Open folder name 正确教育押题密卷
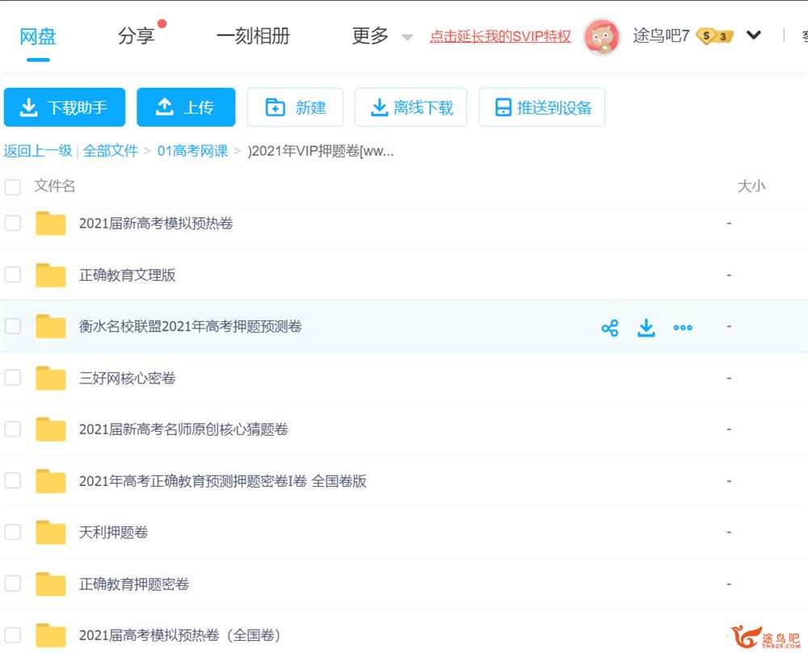The image size is (808, 653). (134, 584)
